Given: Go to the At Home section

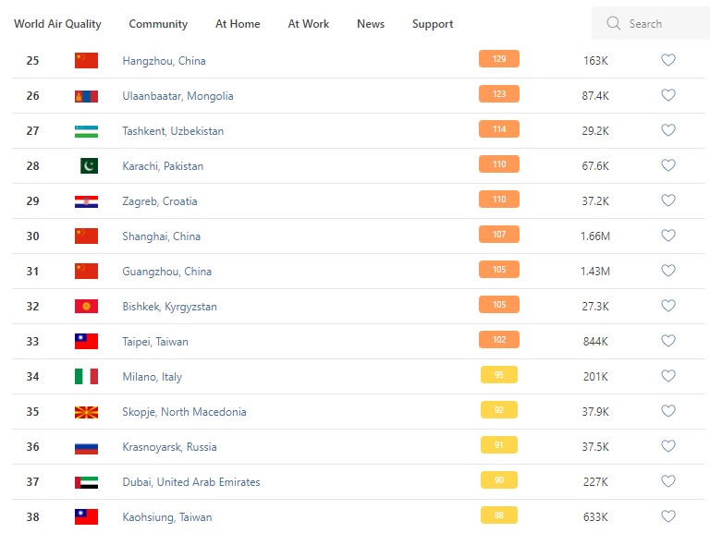Looking at the screenshot, I should 238,24.
